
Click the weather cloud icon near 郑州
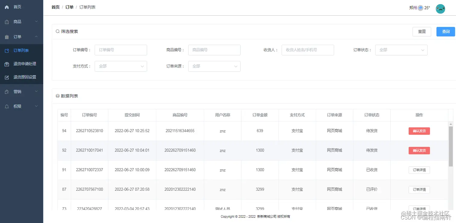(x=420, y=8)
